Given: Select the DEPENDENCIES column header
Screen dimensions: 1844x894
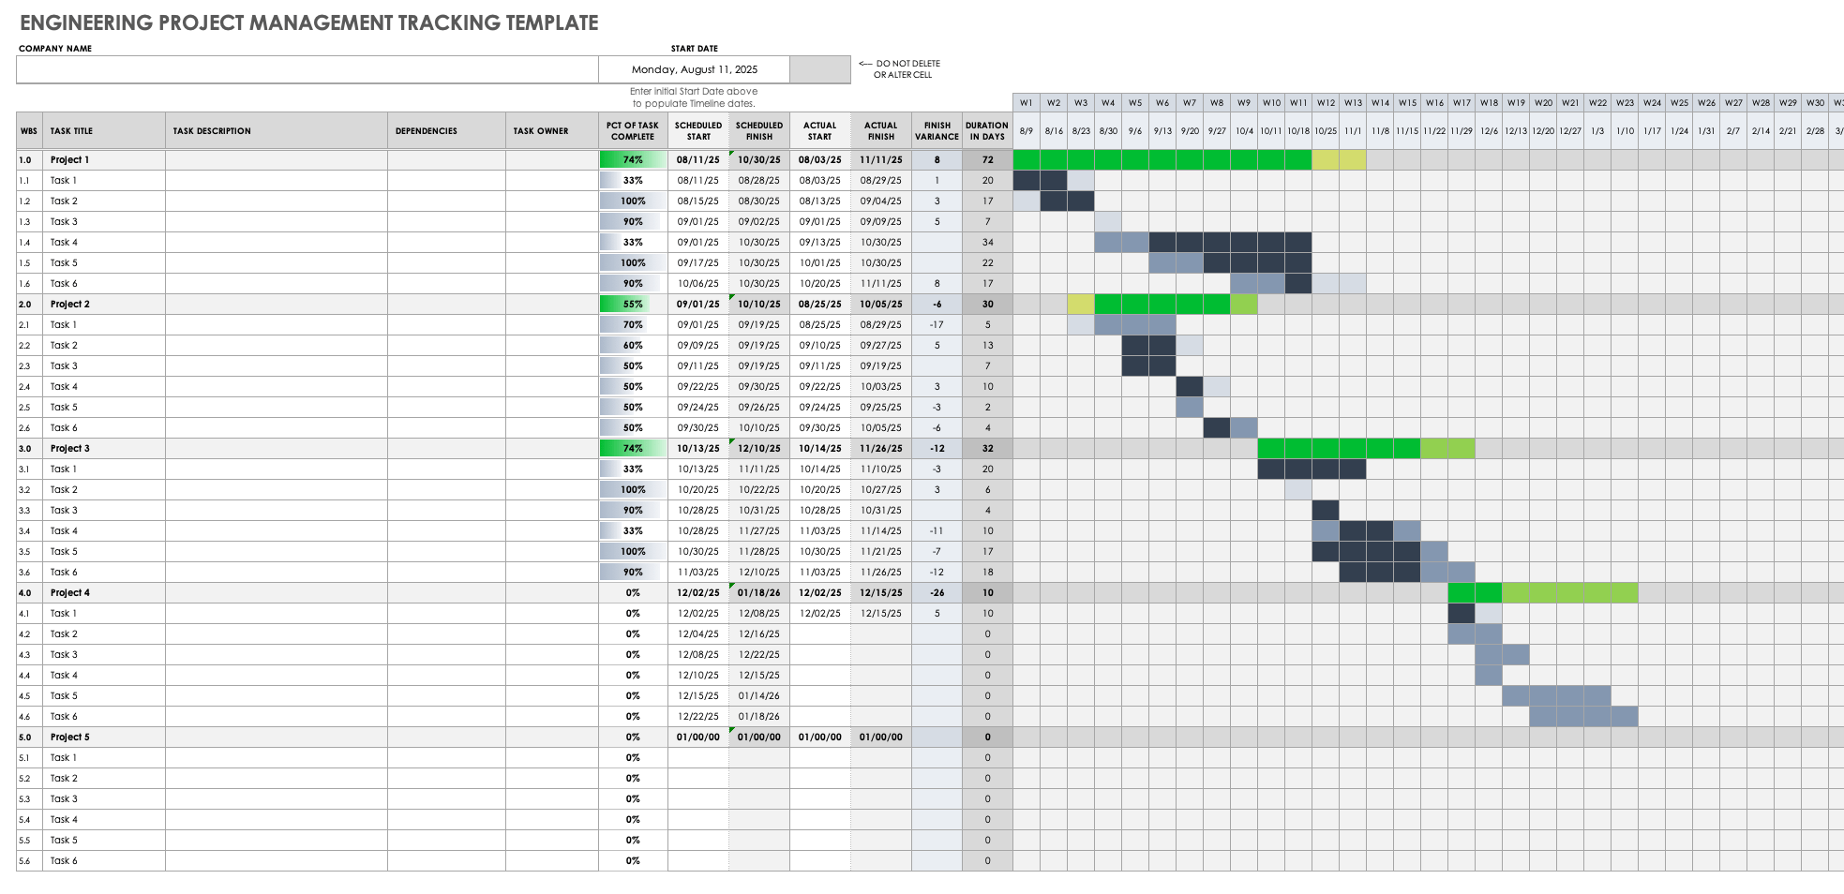Looking at the screenshot, I should pos(446,131).
